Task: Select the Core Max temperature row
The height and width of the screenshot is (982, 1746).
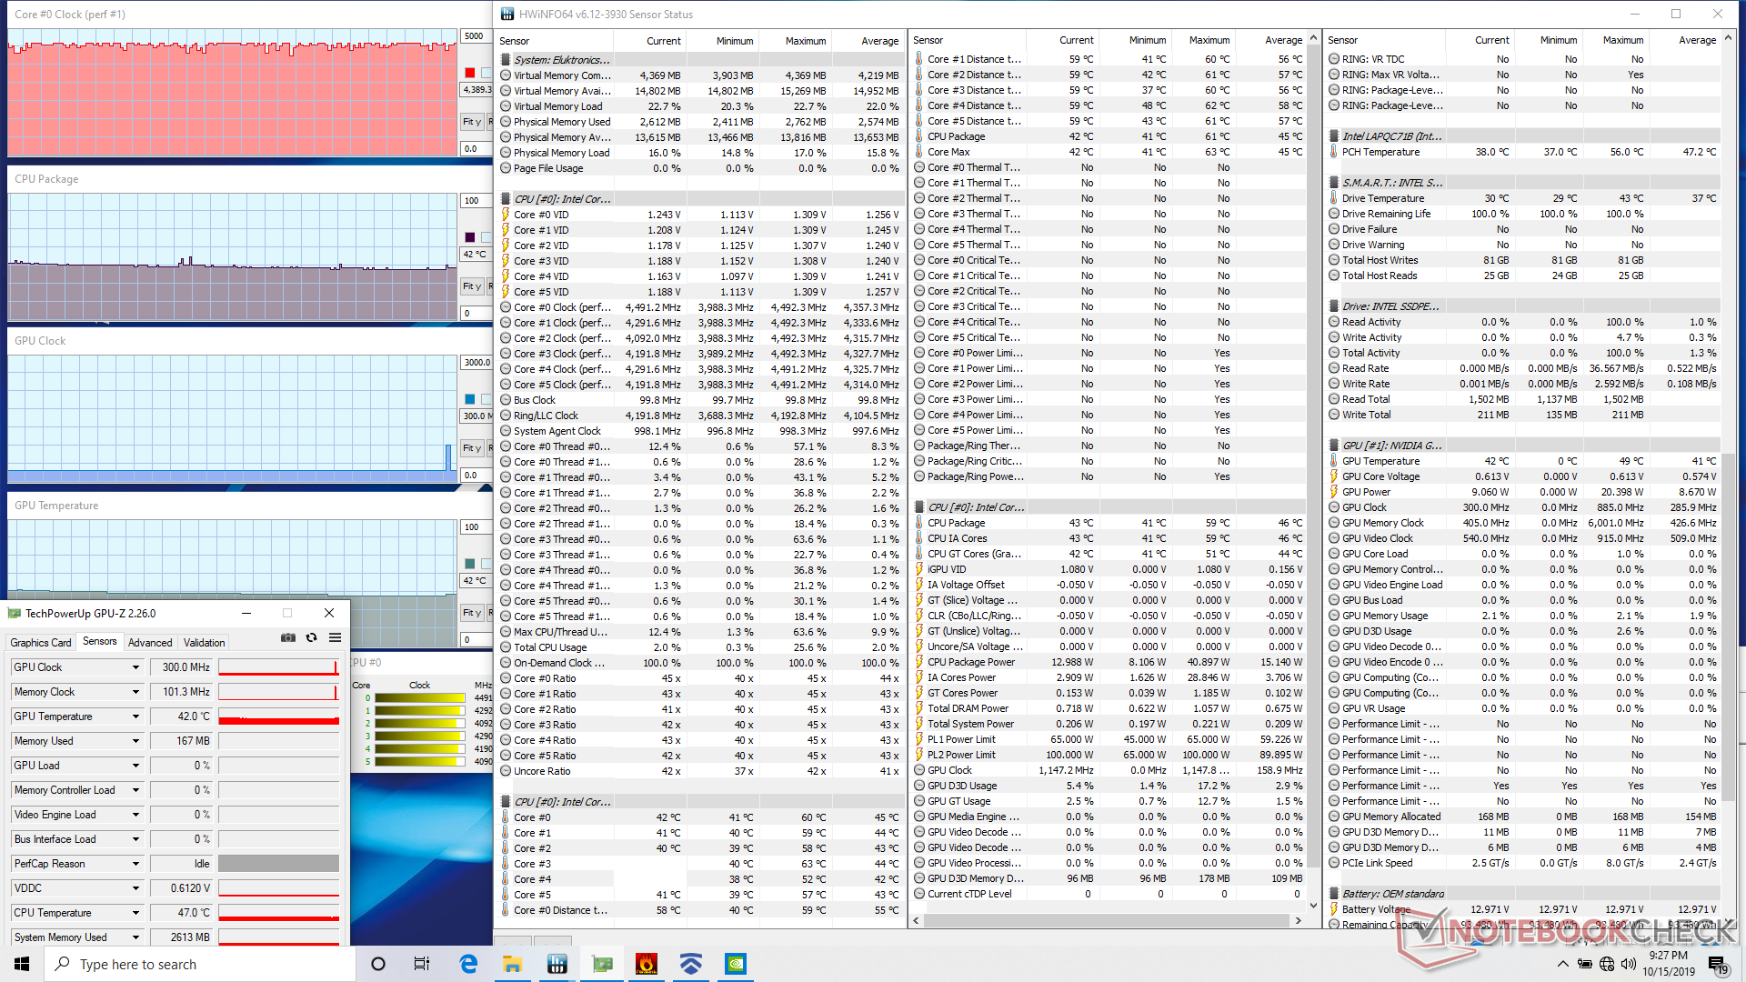Action: (x=1109, y=152)
